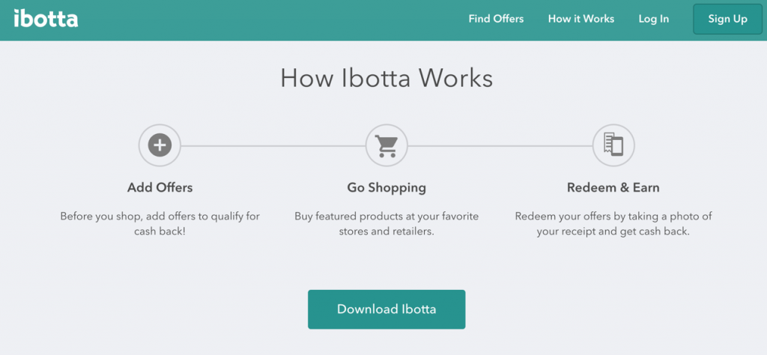
Task: Click the 'Redeem your offers' description text
Action: tap(613, 223)
